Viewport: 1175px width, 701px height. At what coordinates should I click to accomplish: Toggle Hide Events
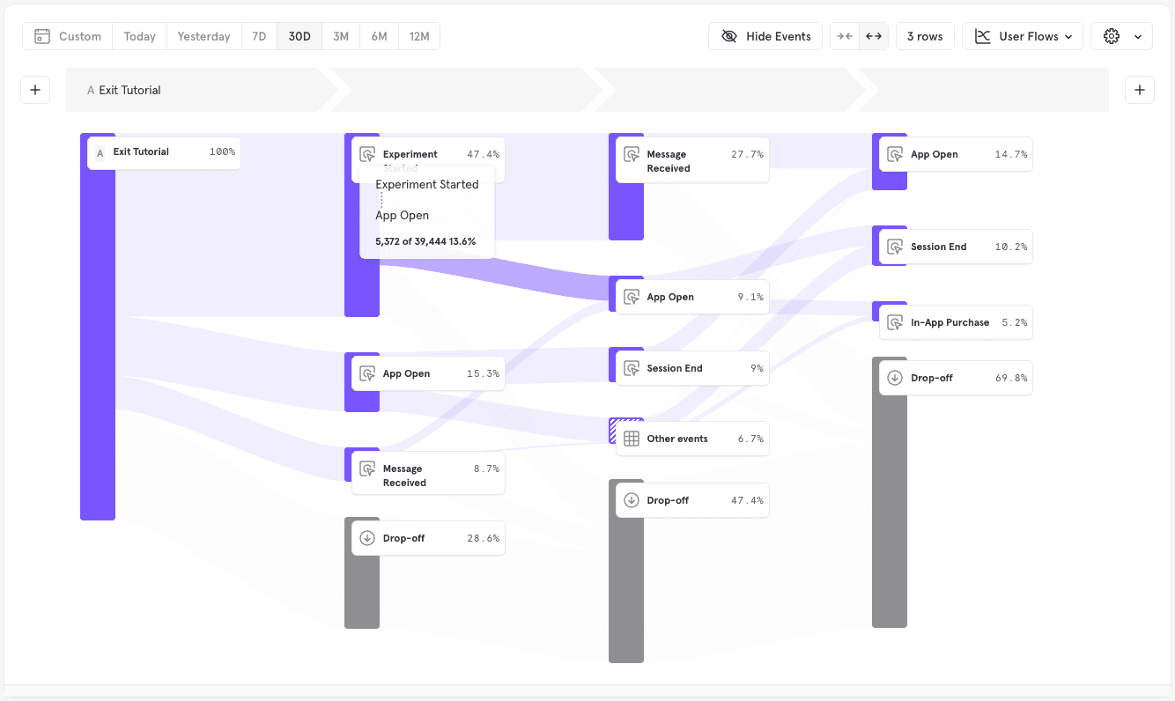765,36
